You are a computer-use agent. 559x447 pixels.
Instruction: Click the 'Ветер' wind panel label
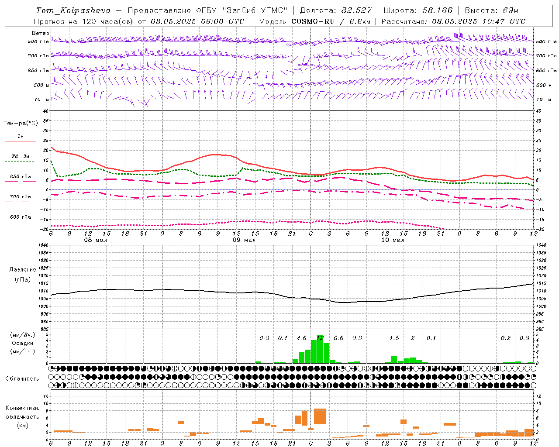(41, 33)
